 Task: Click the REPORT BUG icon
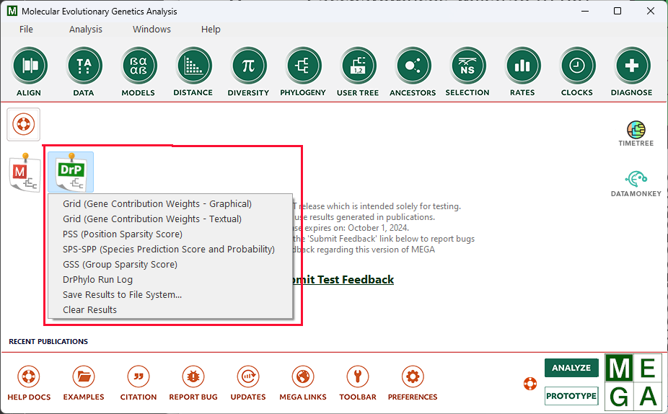tap(193, 377)
